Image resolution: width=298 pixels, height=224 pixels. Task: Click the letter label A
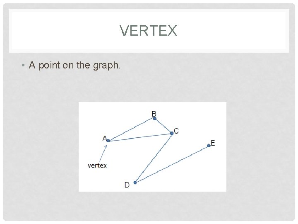105,138
